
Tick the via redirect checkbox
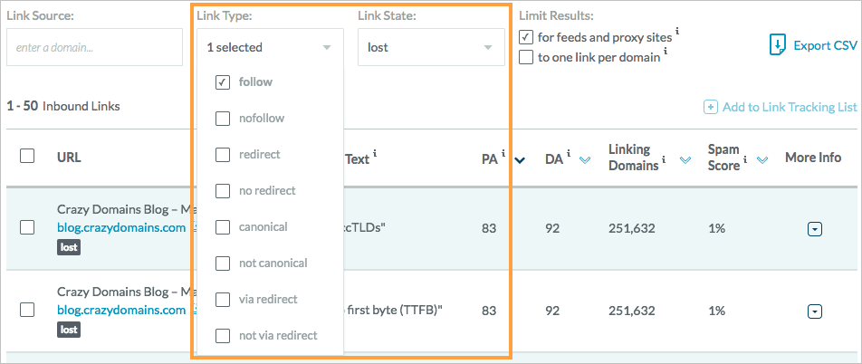(223, 300)
